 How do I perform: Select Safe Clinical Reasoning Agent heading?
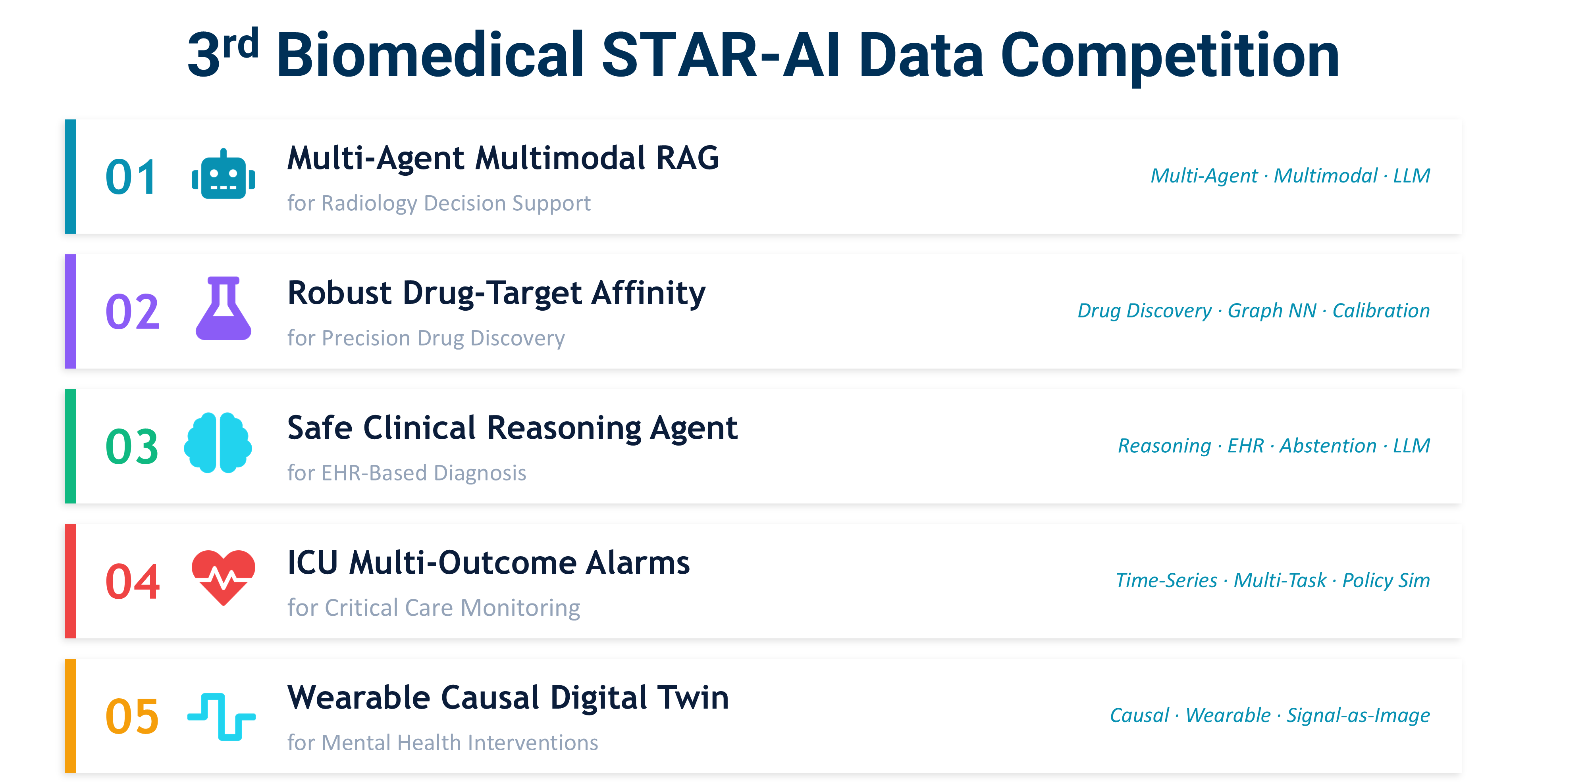click(x=512, y=428)
